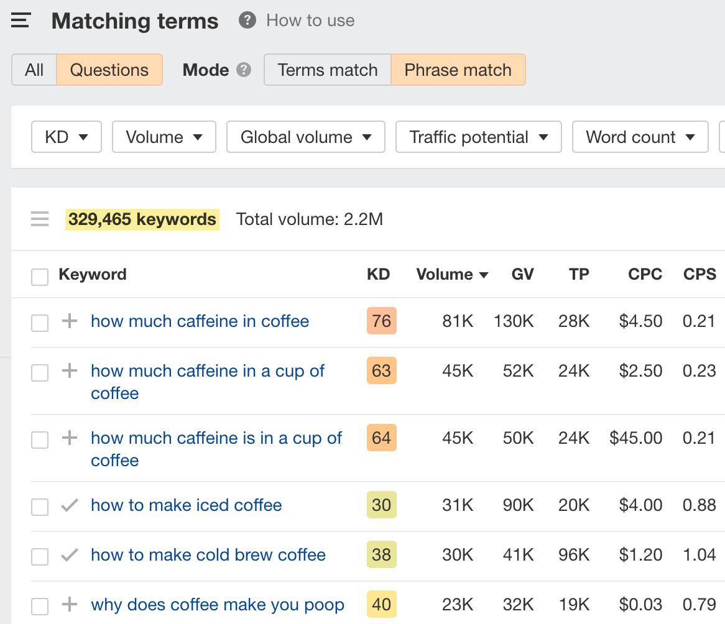Screen dimensions: 725x624
Task: Click the orange KD badge showing 76
Action: point(381,321)
